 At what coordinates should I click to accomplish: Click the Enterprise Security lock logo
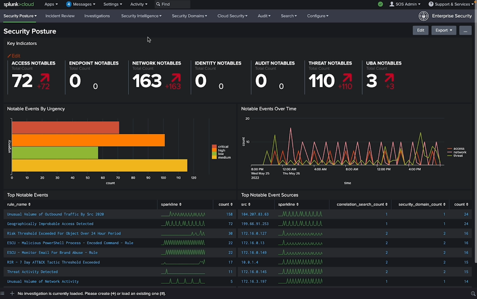pos(423,16)
